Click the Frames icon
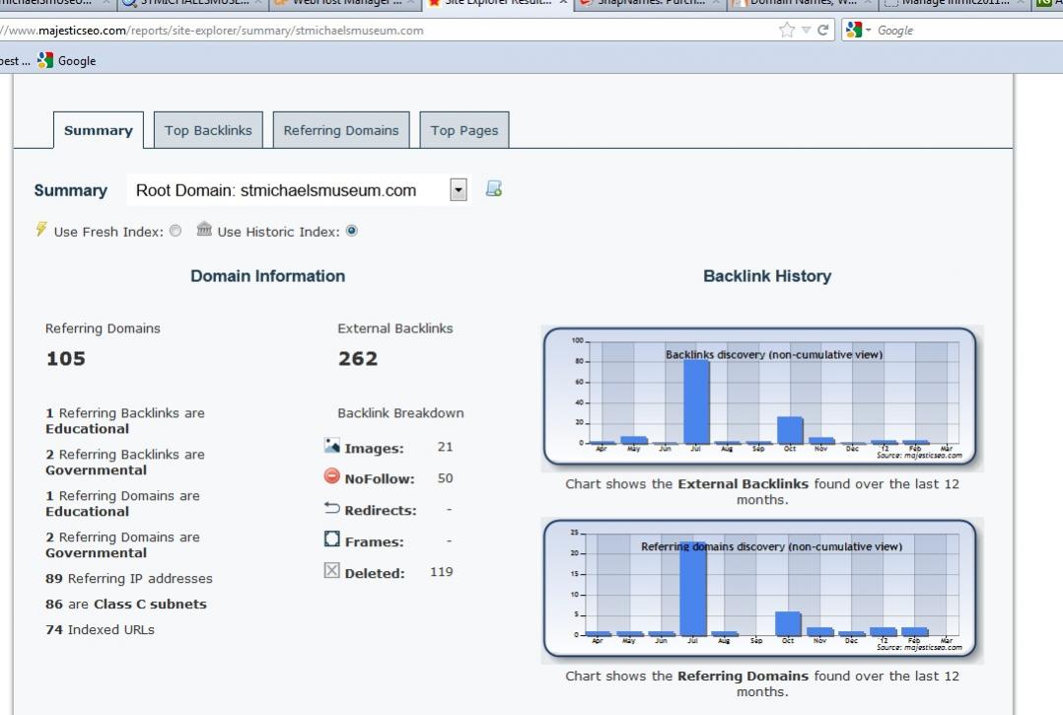 332,540
